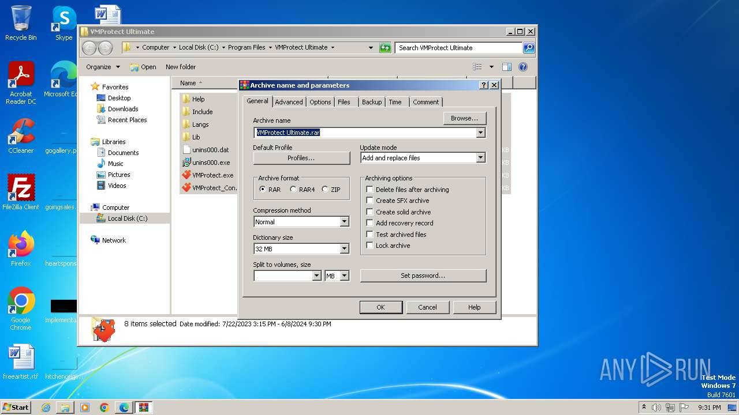Click the Archive name text field
Image resolution: width=739 pixels, height=415 pixels.
pos(365,133)
